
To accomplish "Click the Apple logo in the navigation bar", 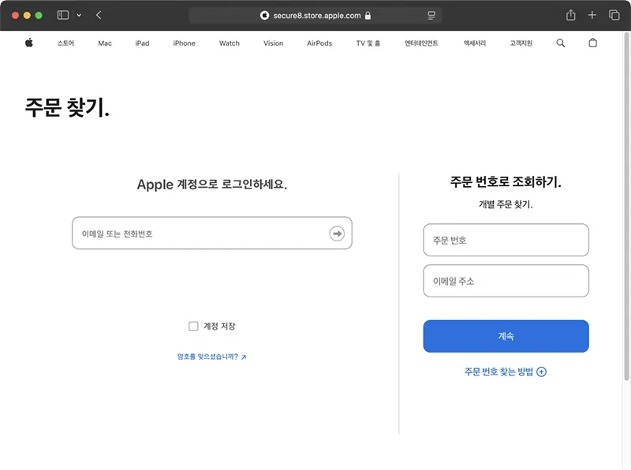I will point(28,43).
